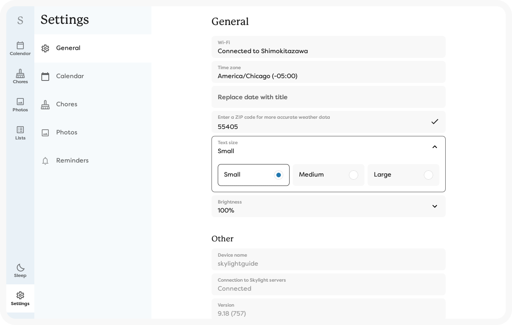Choose the Large text size option
Viewport: 512px width, 325px height.
tap(403, 175)
